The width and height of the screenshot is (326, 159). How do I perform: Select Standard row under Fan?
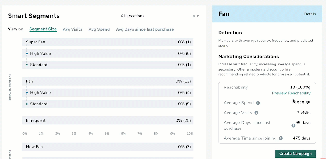(x=108, y=104)
